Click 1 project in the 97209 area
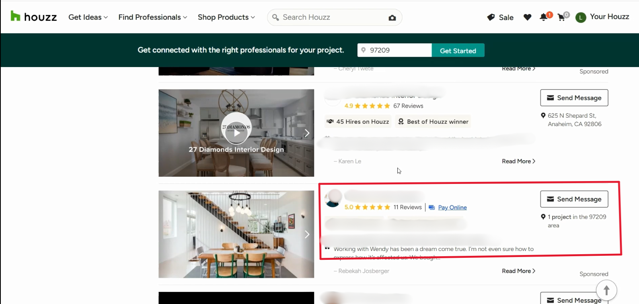 coord(577,221)
